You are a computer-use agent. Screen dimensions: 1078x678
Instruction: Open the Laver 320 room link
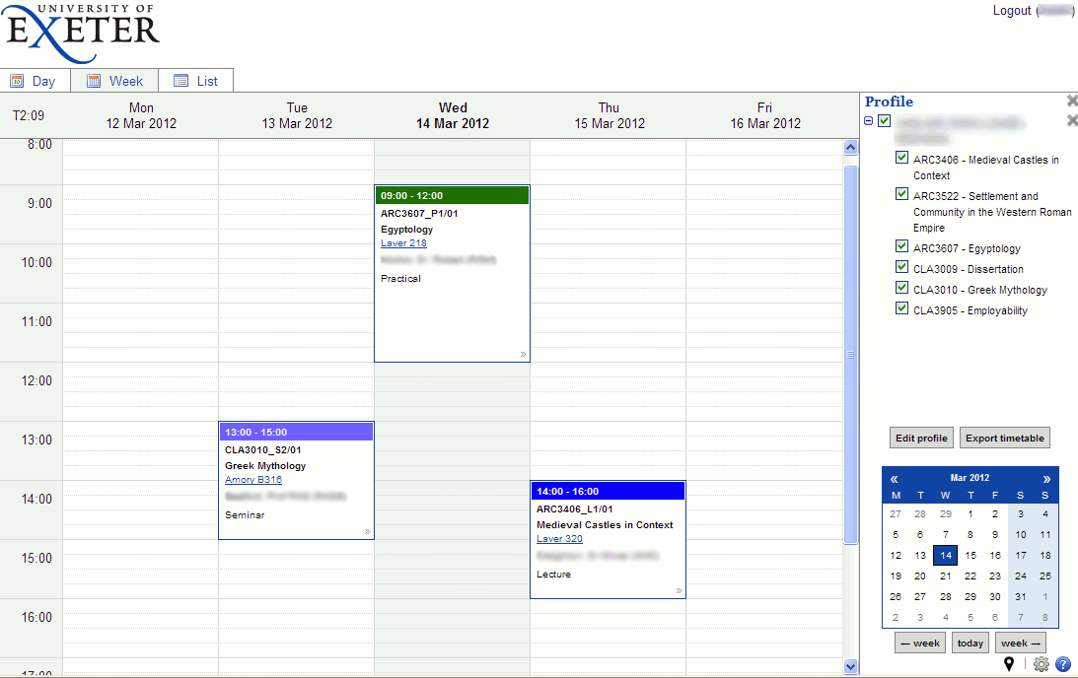tap(559, 539)
